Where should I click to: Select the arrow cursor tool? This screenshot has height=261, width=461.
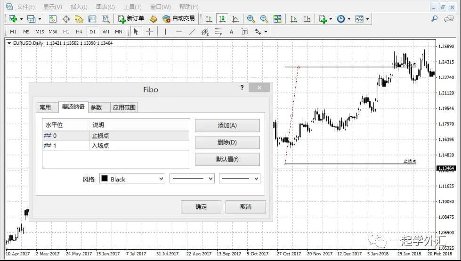pyautogui.click(x=136, y=32)
